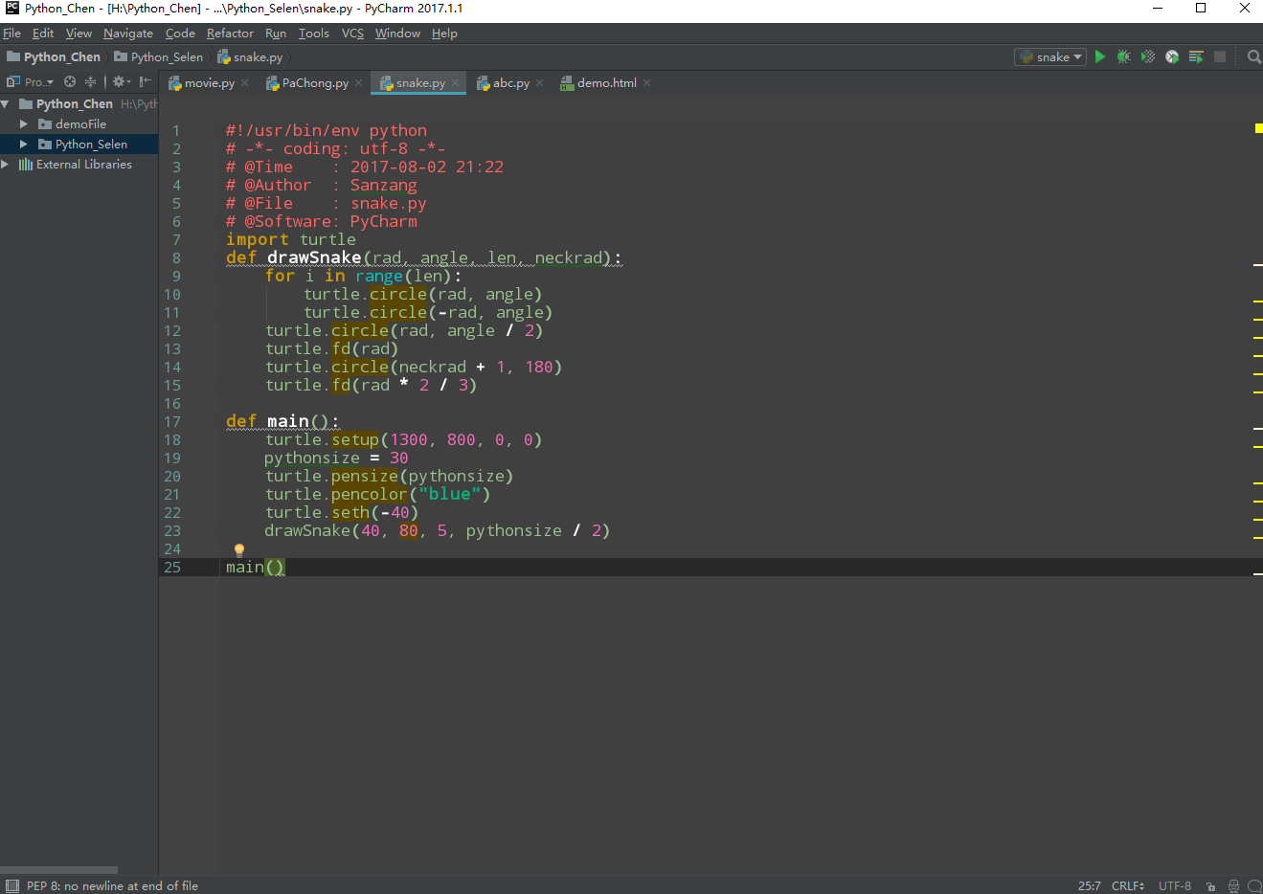Viewport: 1263px width, 894px height.
Task: Close the demo.html editor tab
Action: 647,83
